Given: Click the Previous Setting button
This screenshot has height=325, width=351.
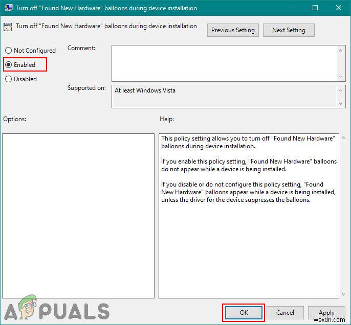Looking at the screenshot, I should [x=233, y=30].
